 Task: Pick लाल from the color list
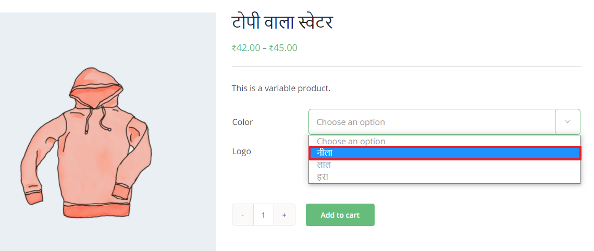click(324, 165)
